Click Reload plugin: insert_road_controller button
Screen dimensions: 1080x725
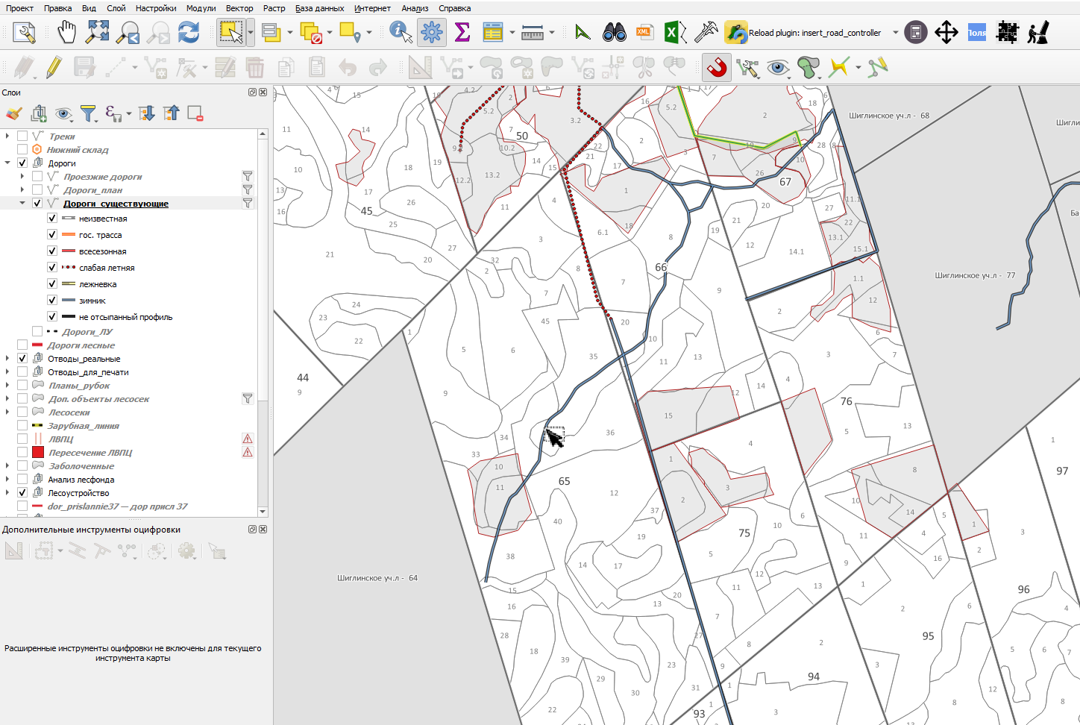point(805,32)
